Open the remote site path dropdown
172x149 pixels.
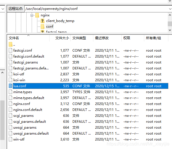tap(170, 9)
